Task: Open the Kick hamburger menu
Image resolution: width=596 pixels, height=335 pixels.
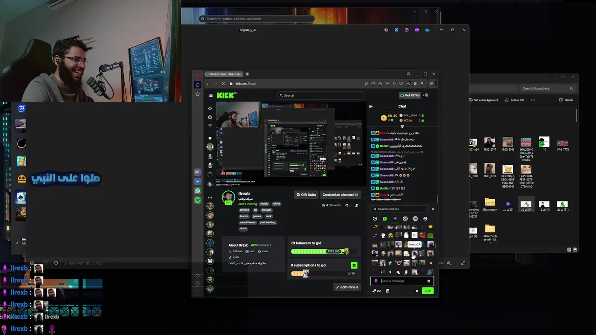Action: coord(210,95)
